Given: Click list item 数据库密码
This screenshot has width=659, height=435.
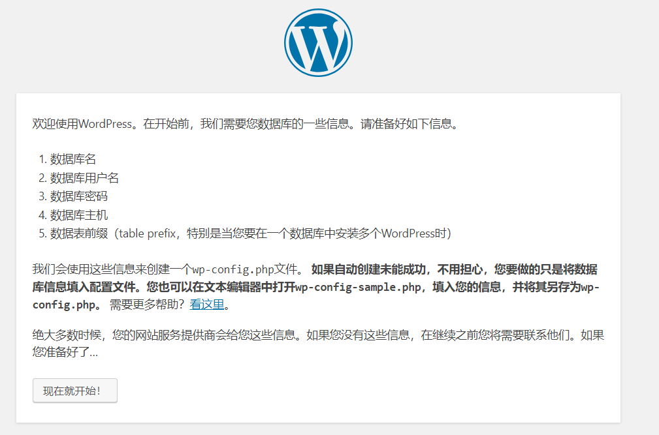Looking at the screenshot, I should coord(79,196).
